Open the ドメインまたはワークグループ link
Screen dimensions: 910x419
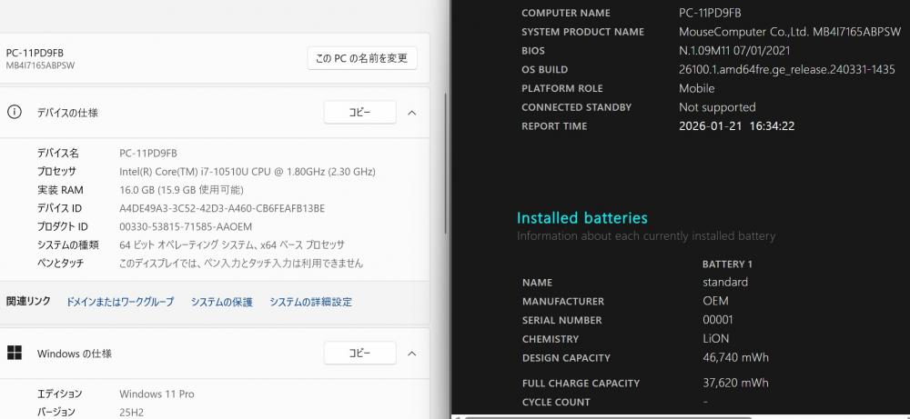(x=120, y=302)
